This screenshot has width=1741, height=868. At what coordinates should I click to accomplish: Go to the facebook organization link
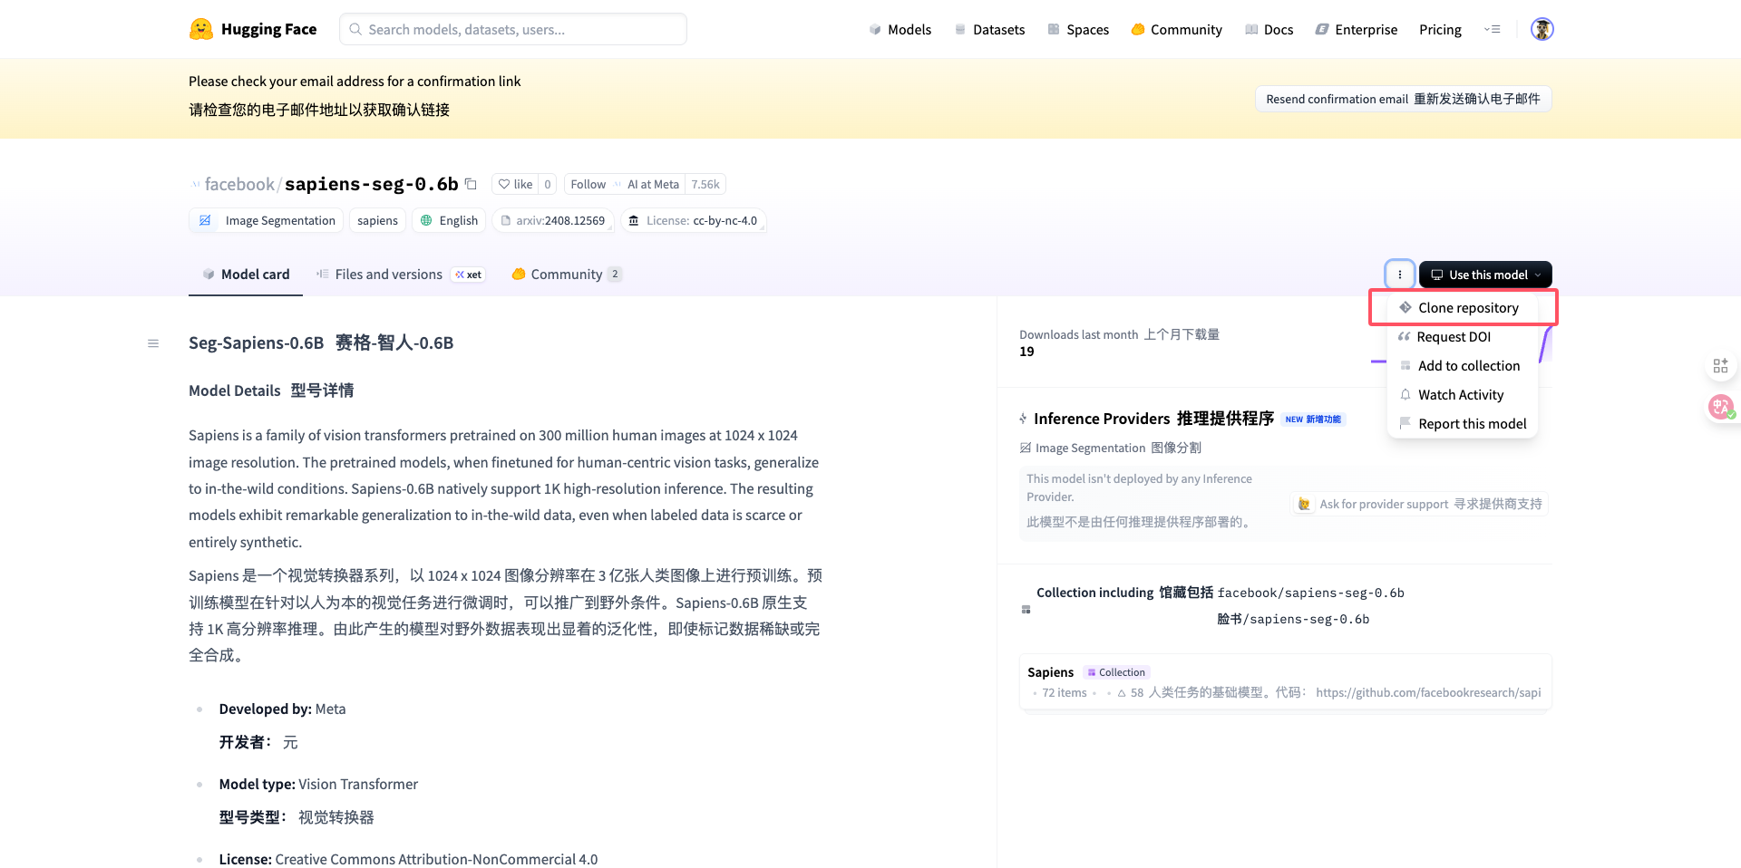239,184
